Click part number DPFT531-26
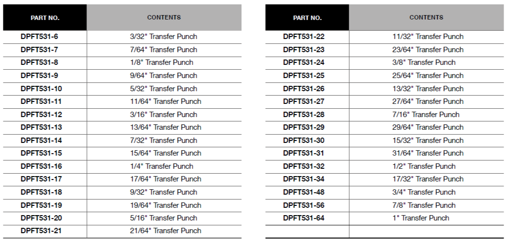 point(304,88)
